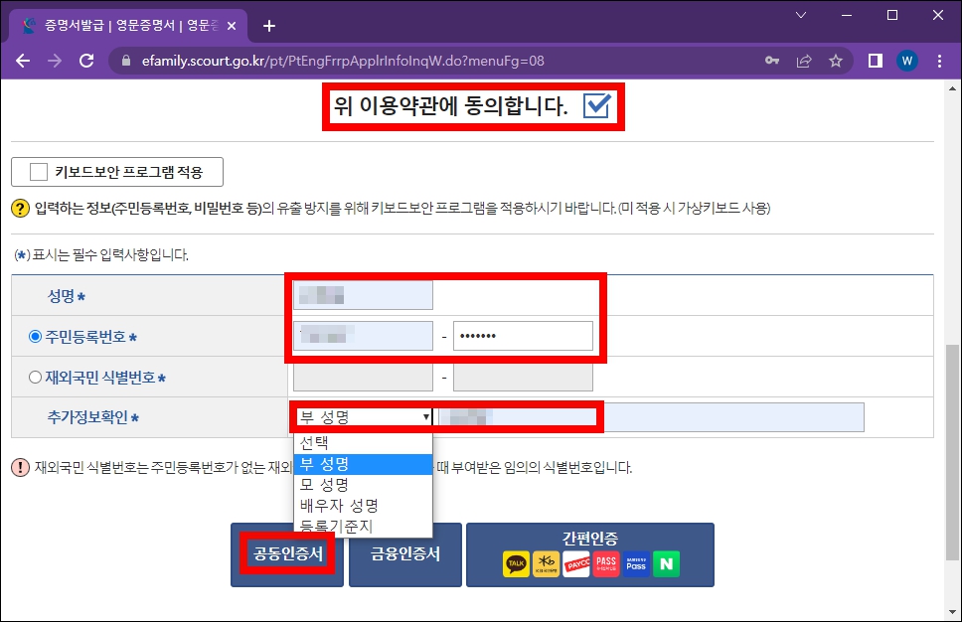Screen dimensions: 962x622
Task: Open the password key icon in address bar
Action: 772,60
